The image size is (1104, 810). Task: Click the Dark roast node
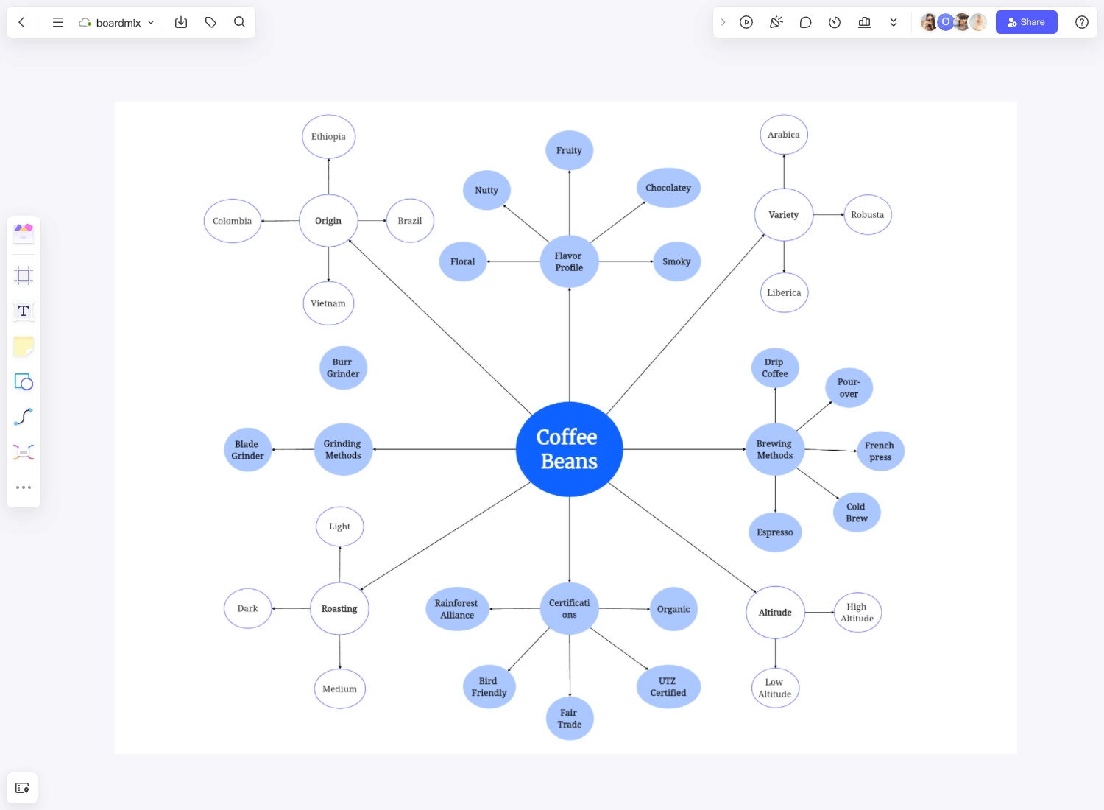[248, 608]
